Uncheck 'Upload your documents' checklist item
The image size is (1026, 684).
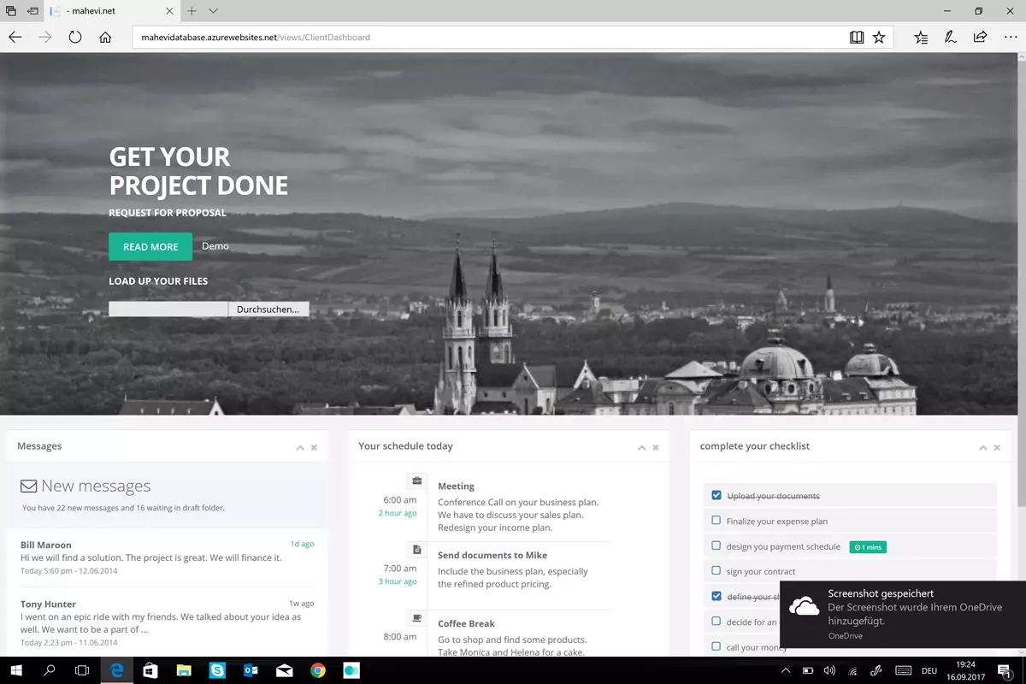coord(716,495)
